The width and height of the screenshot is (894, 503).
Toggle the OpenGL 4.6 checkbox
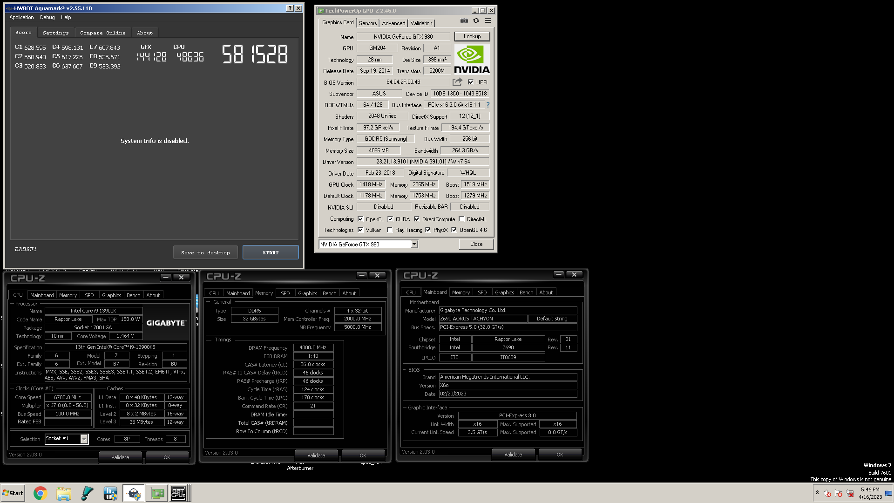(x=454, y=230)
